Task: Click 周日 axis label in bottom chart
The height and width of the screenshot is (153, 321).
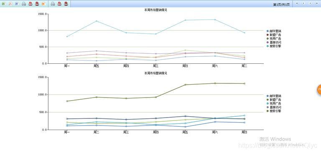Action: (x=245, y=132)
